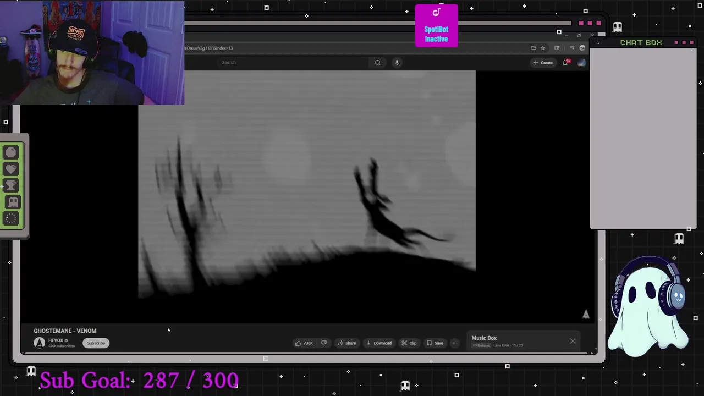
Task: Click the GHOSTEMANE - VENOM video title
Action: coord(65,331)
